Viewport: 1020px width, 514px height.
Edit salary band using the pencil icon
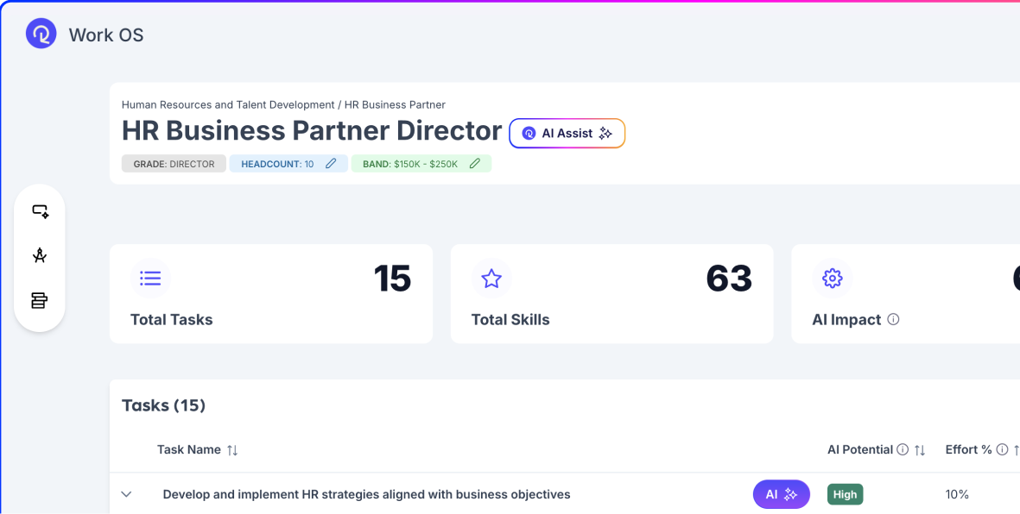click(474, 164)
